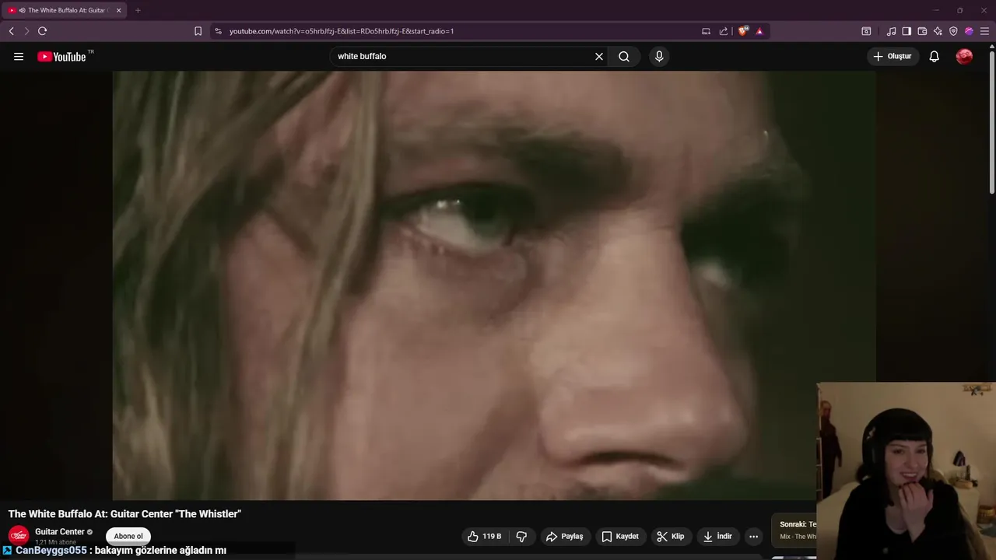Clear the search text with X
The image size is (996, 560).
599,56
